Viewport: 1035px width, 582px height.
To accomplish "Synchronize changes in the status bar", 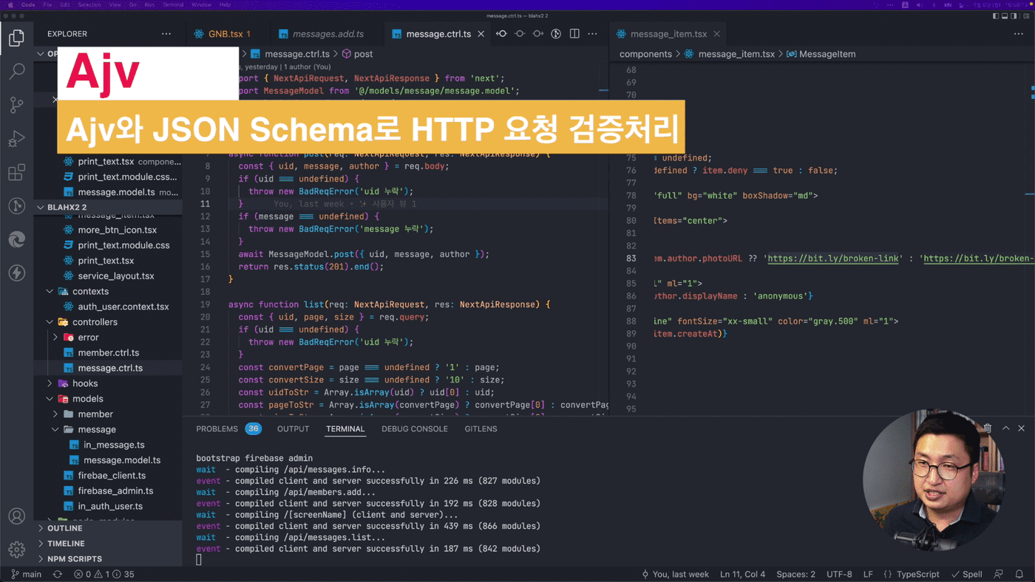I will click(57, 574).
